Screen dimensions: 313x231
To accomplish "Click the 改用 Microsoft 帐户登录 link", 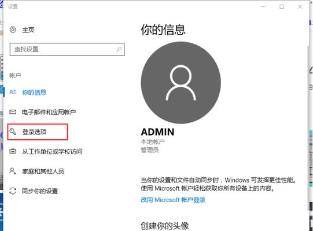I will tap(173, 200).
